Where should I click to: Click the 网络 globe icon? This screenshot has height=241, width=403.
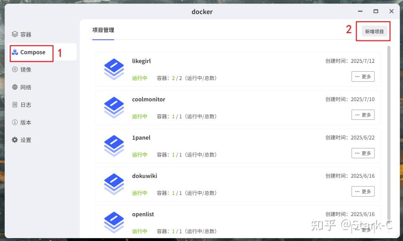click(x=15, y=87)
